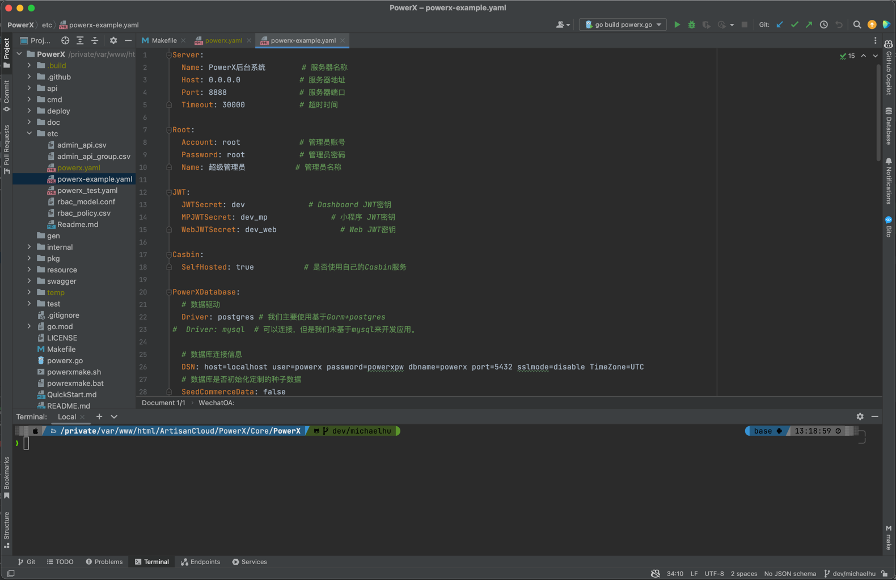The image size is (896, 580).
Task: Click the Debug bug icon
Action: [x=691, y=24]
